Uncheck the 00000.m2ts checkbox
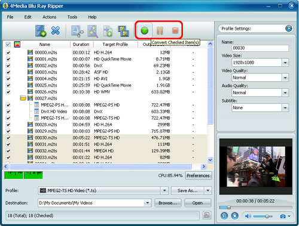The width and height of the screenshot is (299, 226). click(8, 52)
